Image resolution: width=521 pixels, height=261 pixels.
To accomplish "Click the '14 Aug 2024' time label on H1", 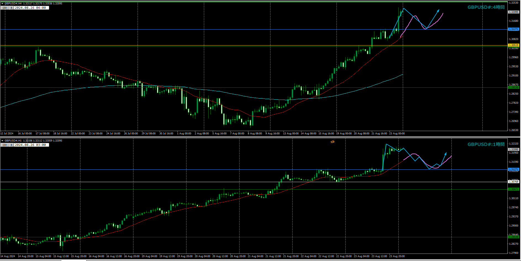I will (x=8, y=256).
